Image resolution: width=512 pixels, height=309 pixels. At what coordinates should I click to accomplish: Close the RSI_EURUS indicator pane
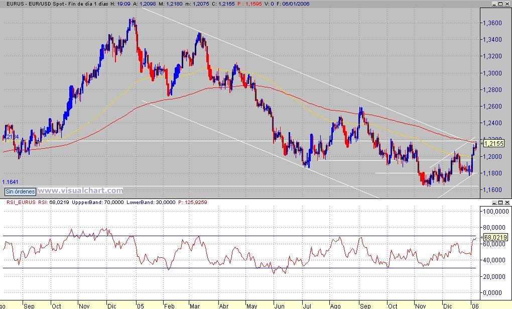tap(507, 202)
